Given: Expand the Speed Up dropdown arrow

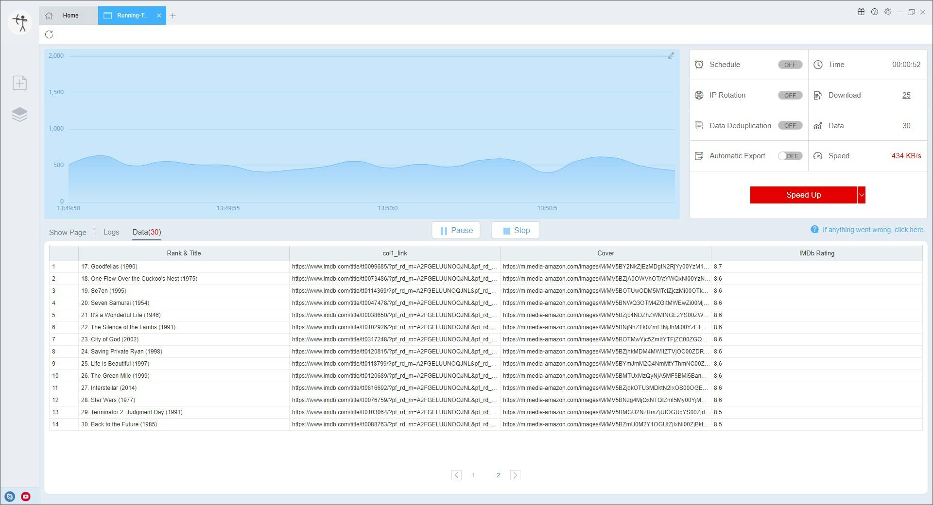Looking at the screenshot, I should coord(862,195).
